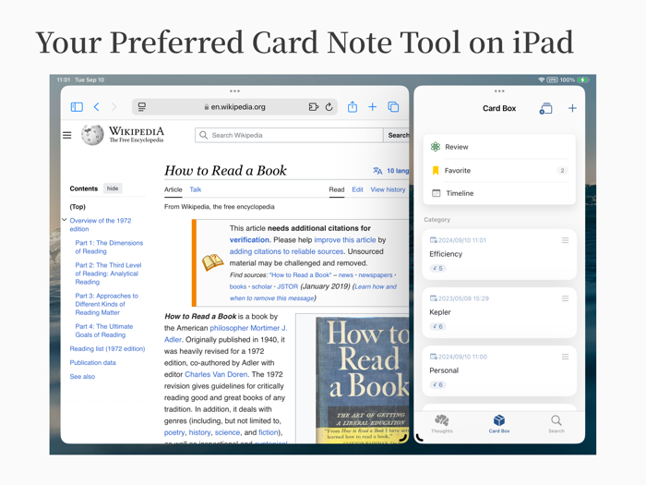Switch to the Search bottom tab
This screenshot has height=485, width=646.
point(556,423)
